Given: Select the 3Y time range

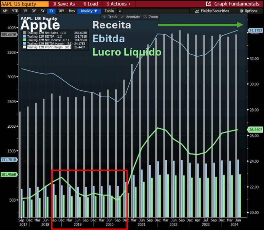Looking at the screenshot, I should point(34,11).
